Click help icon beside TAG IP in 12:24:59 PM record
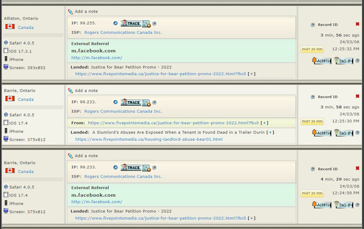The width and height of the screenshot is (364, 229). click(357, 205)
